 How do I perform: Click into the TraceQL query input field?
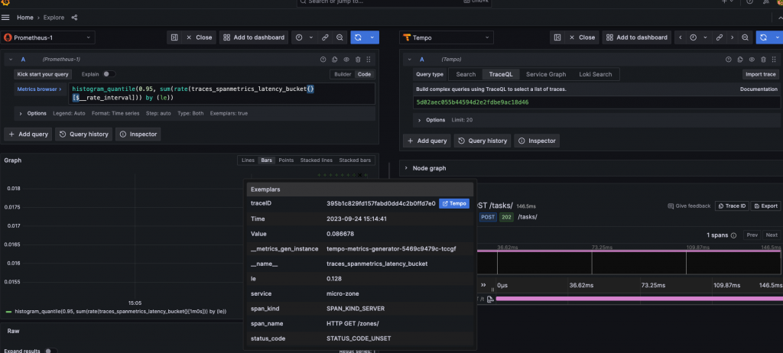[x=596, y=102]
